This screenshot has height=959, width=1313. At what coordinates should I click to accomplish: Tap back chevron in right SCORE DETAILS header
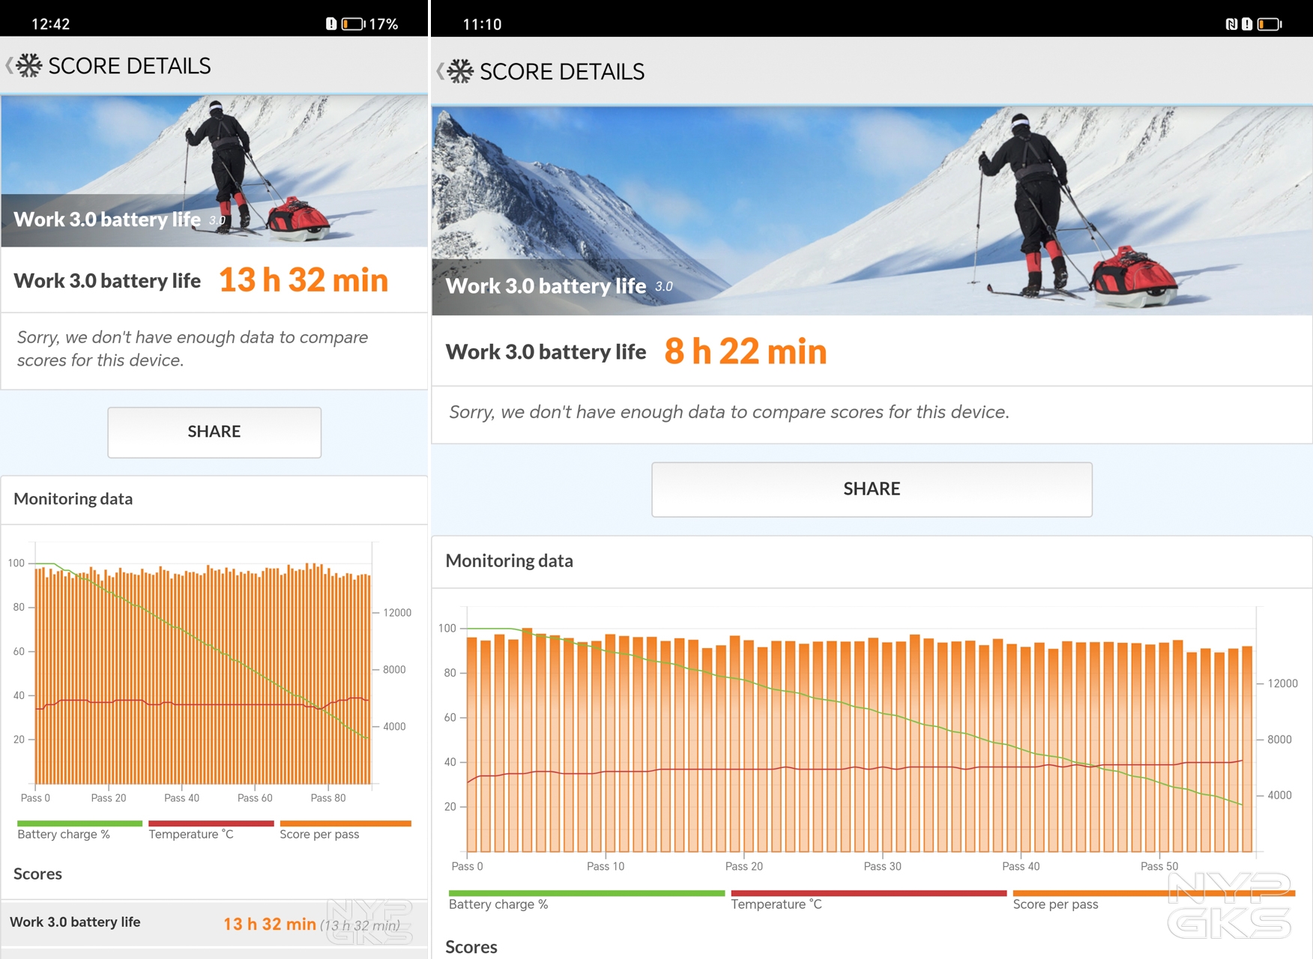440,72
